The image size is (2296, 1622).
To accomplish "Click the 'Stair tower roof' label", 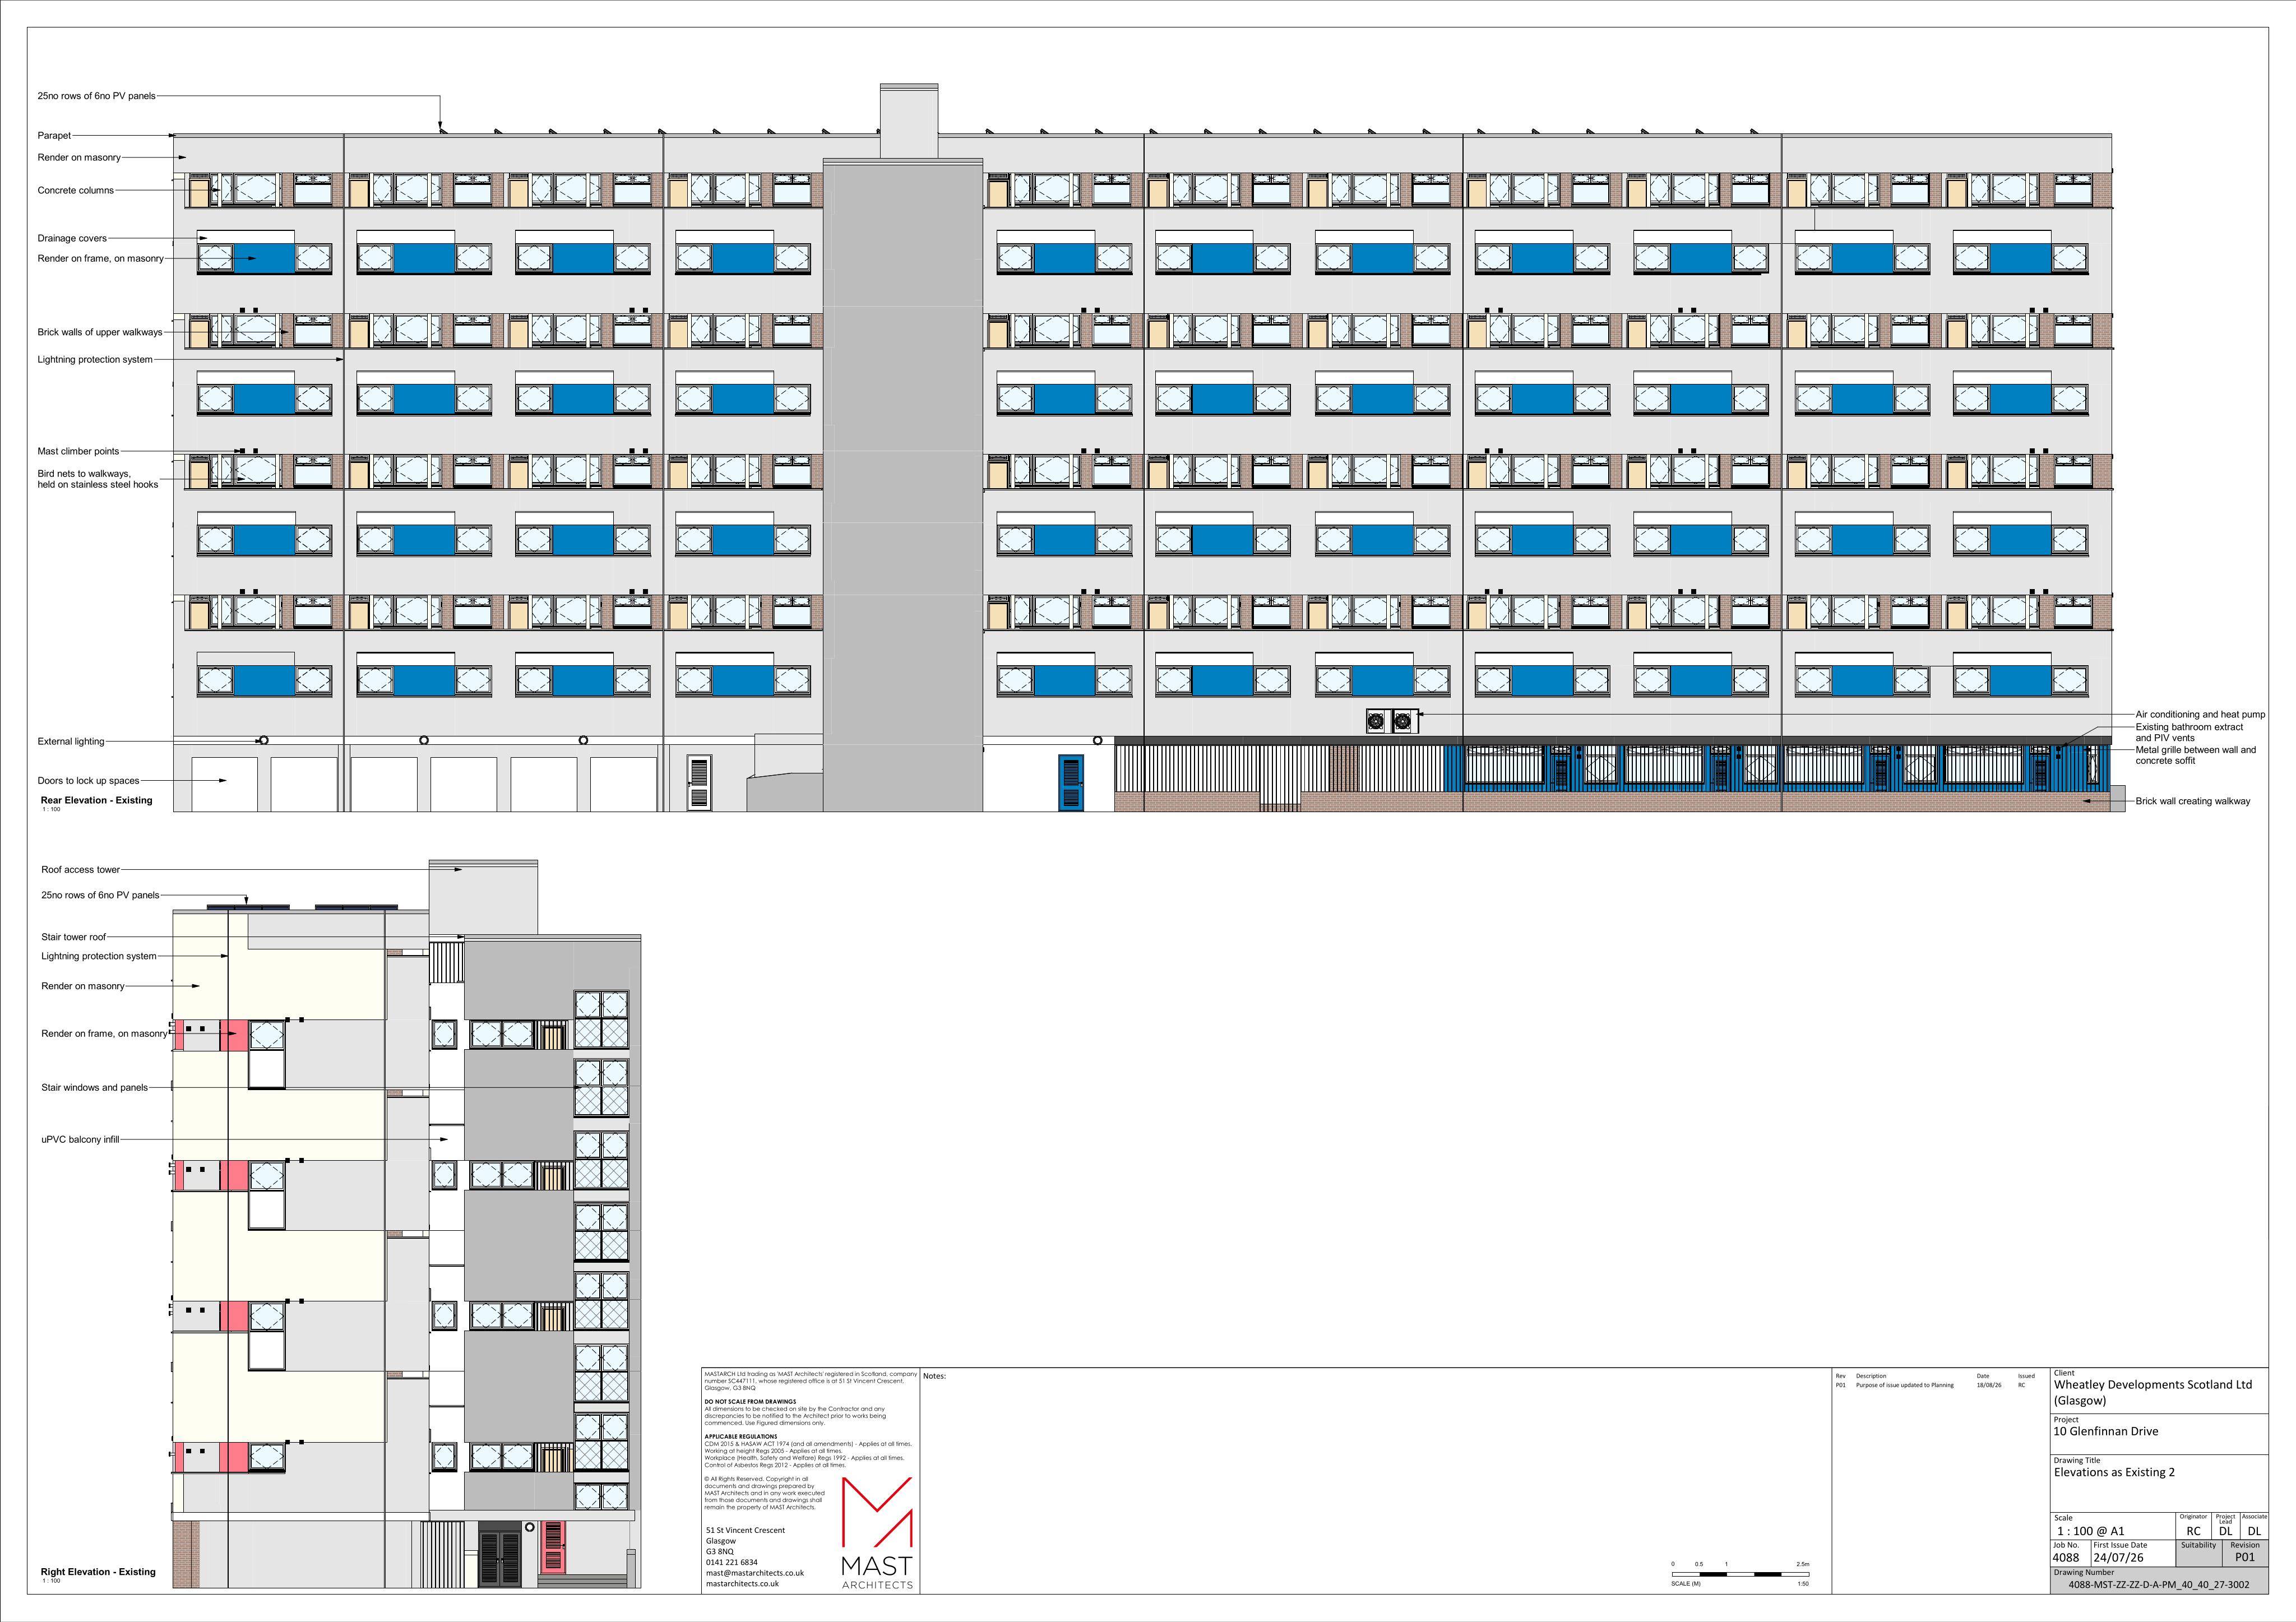I will [73, 937].
